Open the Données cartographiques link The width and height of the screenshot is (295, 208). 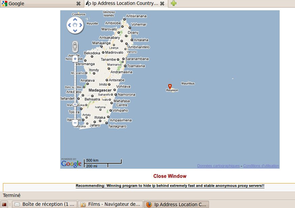tap(218, 166)
